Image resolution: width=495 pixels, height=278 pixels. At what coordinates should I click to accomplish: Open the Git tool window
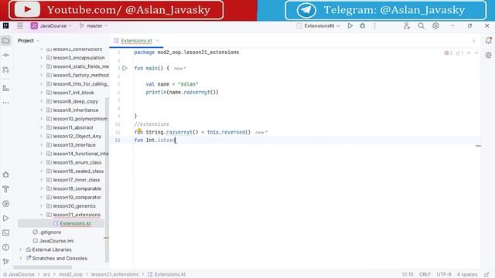point(5,261)
